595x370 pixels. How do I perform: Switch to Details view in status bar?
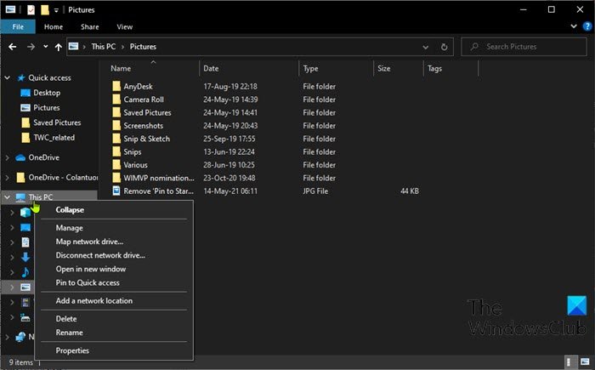click(x=569, y=362)
